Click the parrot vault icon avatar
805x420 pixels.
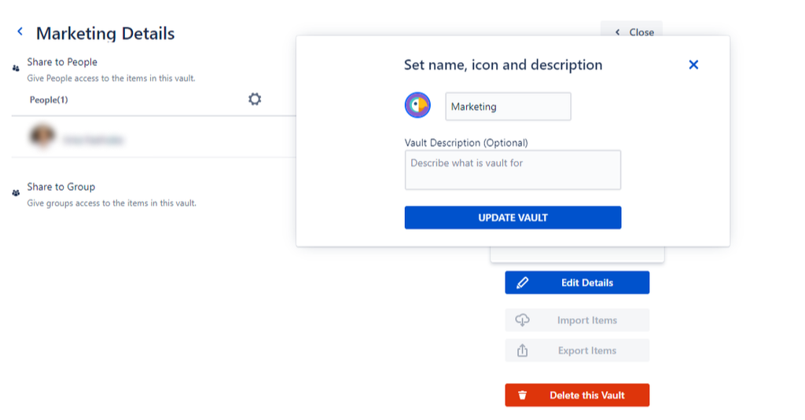(417, 105)
